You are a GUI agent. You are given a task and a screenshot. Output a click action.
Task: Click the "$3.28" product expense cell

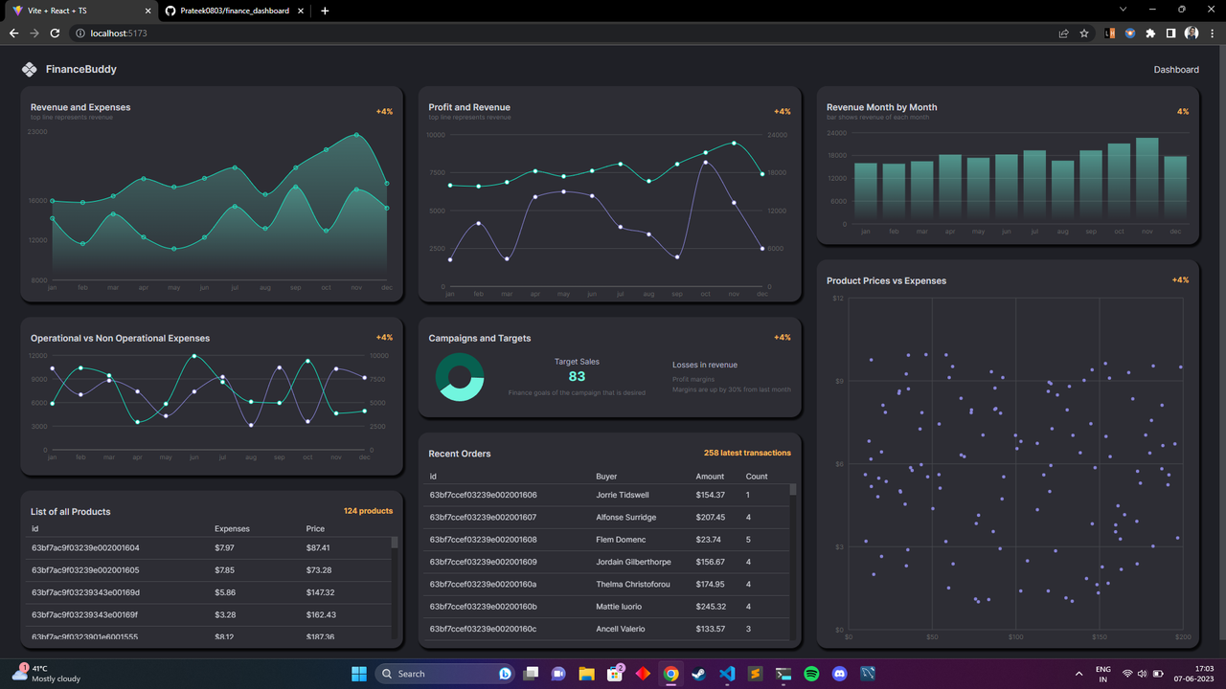(x=225, y=614)
